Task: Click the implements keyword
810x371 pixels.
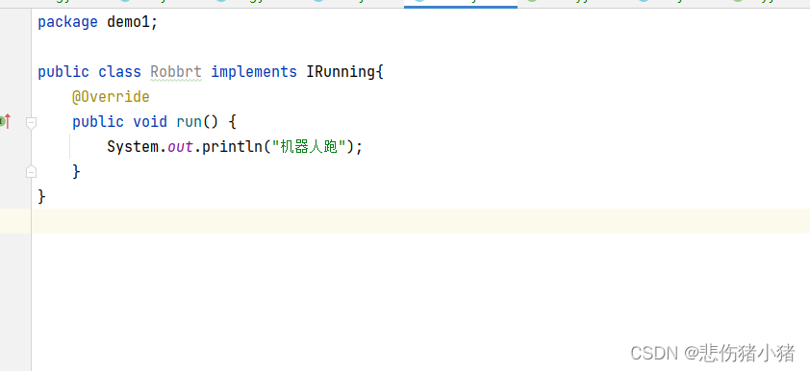Action: coord(254,72)
